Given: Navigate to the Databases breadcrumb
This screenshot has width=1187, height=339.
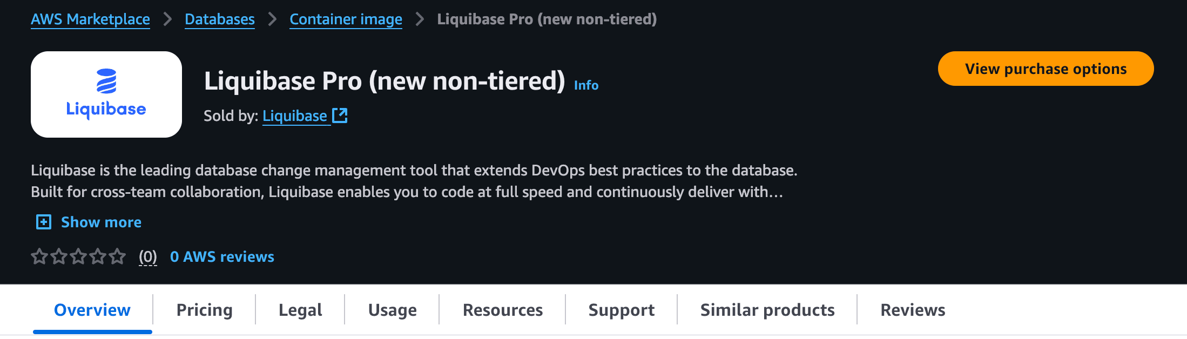Looking at the screenshot, I should (219, 19).
